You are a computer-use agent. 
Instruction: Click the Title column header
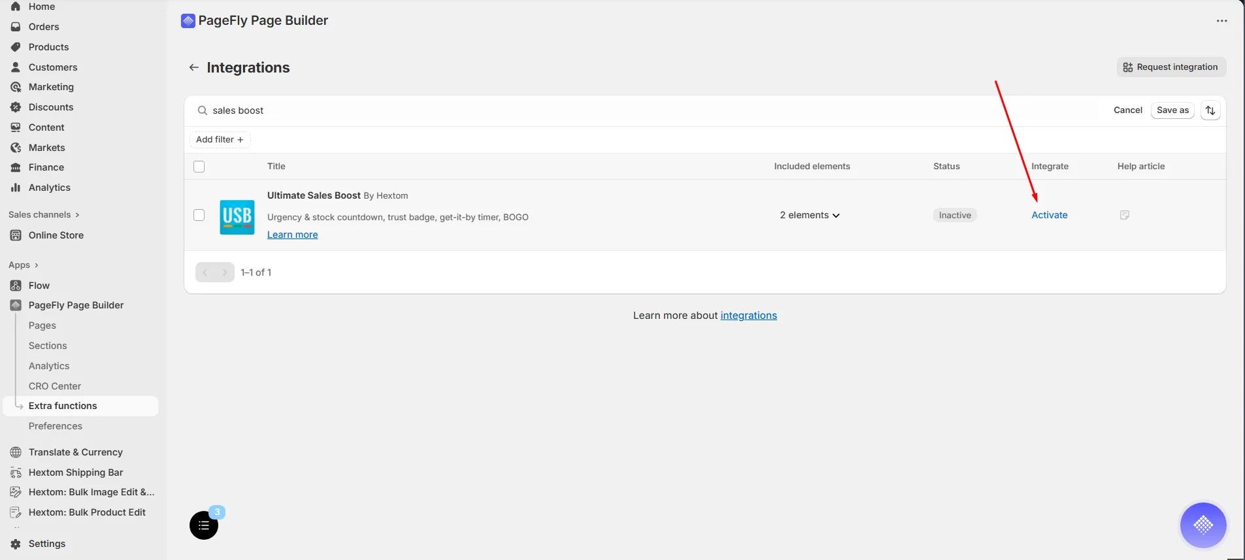(276, 167)
